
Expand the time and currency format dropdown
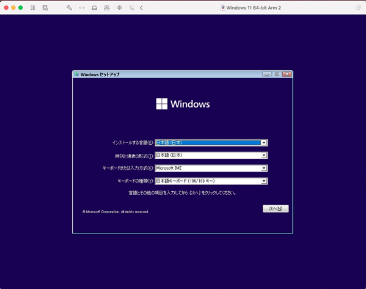point(264,155)
